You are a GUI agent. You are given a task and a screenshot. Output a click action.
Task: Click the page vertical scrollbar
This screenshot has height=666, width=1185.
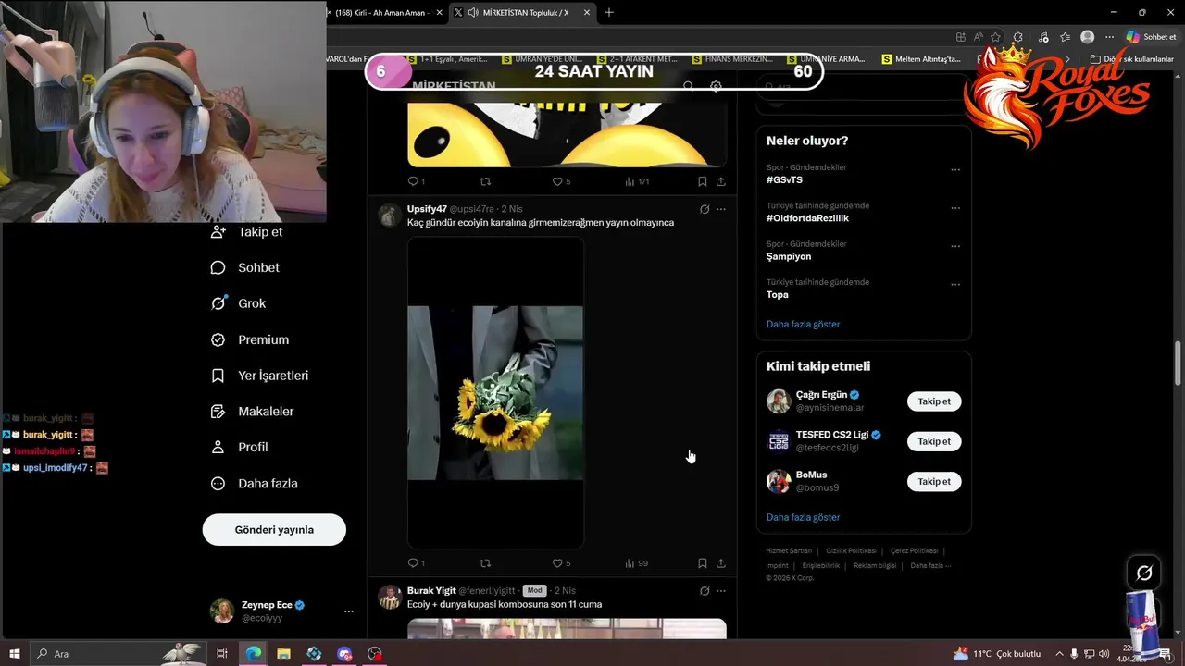coord(1179,363)
